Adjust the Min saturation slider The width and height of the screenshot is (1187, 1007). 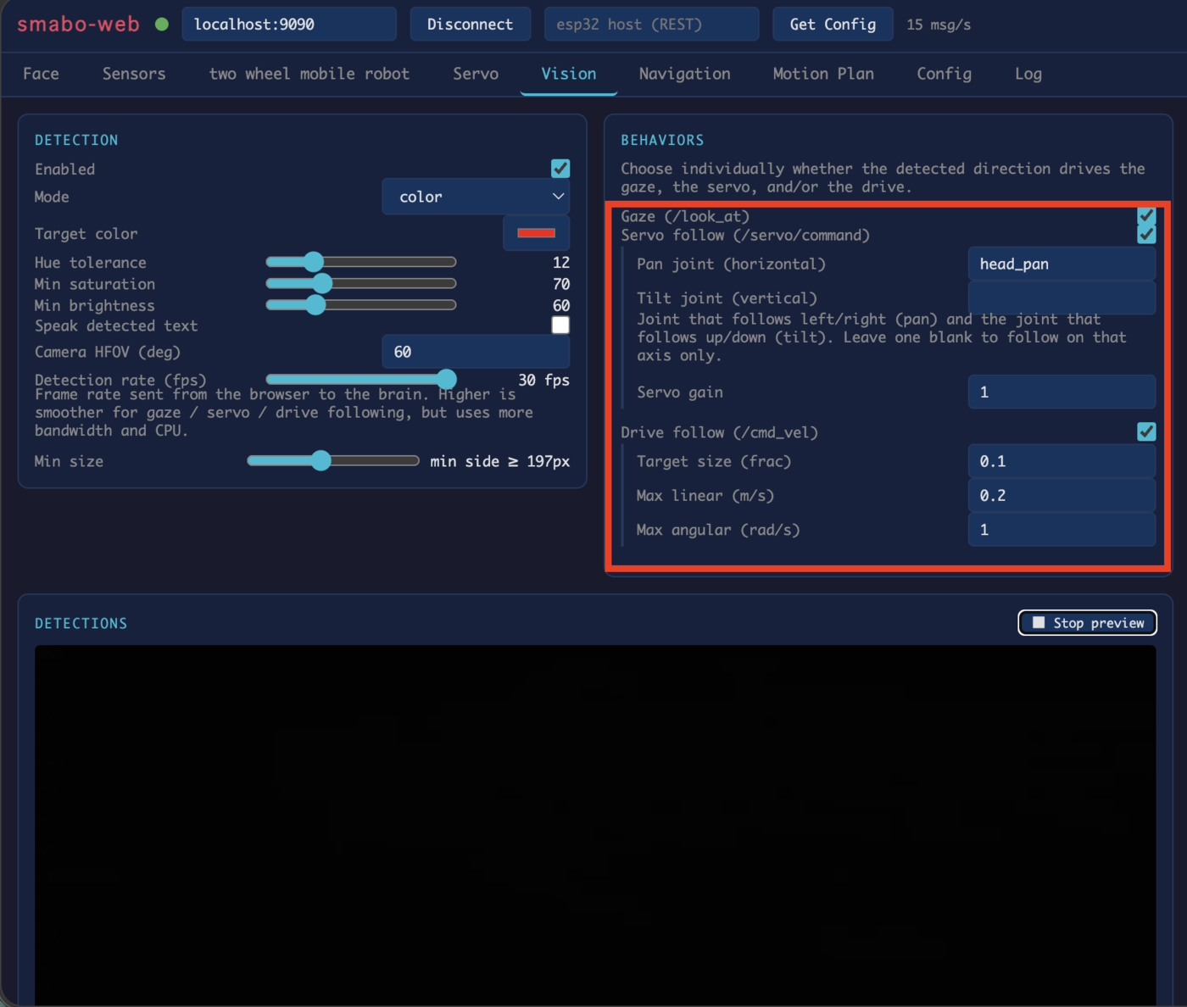click(361, 283)
